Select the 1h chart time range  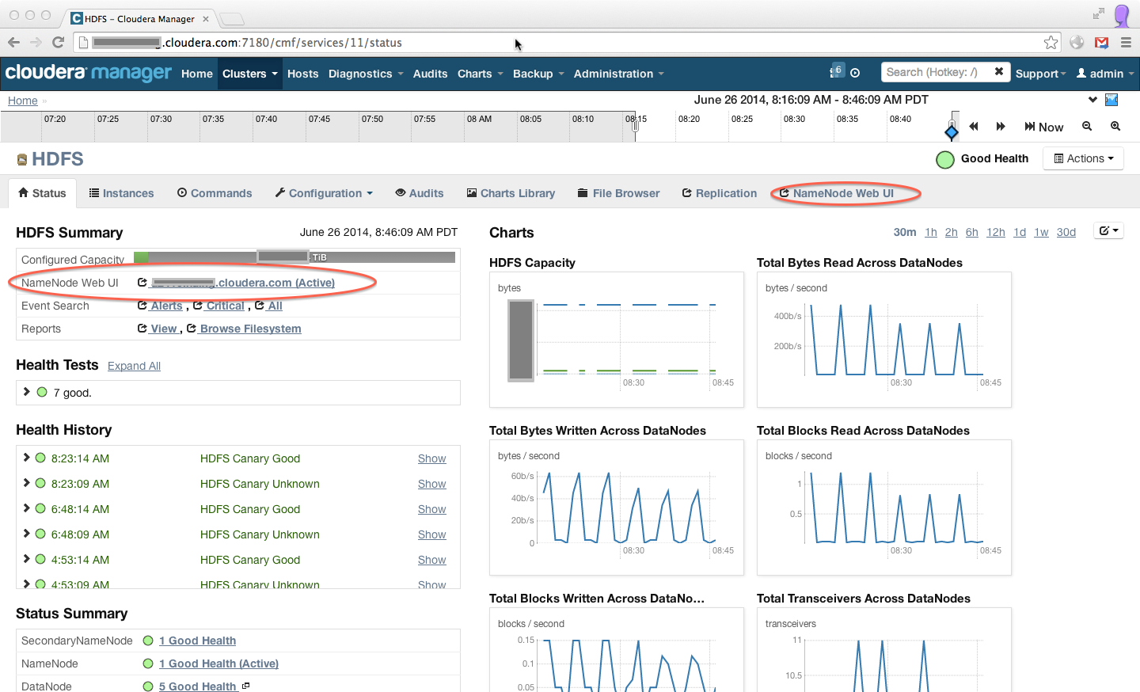click(x=931, y=232)
